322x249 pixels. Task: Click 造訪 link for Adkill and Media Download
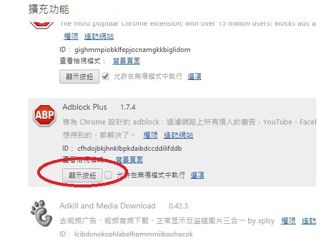pyautogui.click(x=309, y=221)
